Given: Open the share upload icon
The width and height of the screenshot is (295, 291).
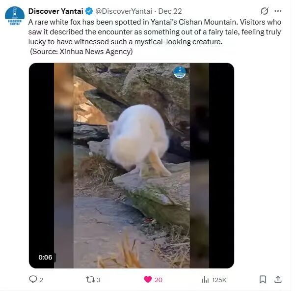Looking at the screenshot, I should click(278, 279).
